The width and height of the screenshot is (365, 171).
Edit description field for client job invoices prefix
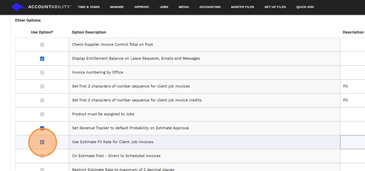pos(352,86)
